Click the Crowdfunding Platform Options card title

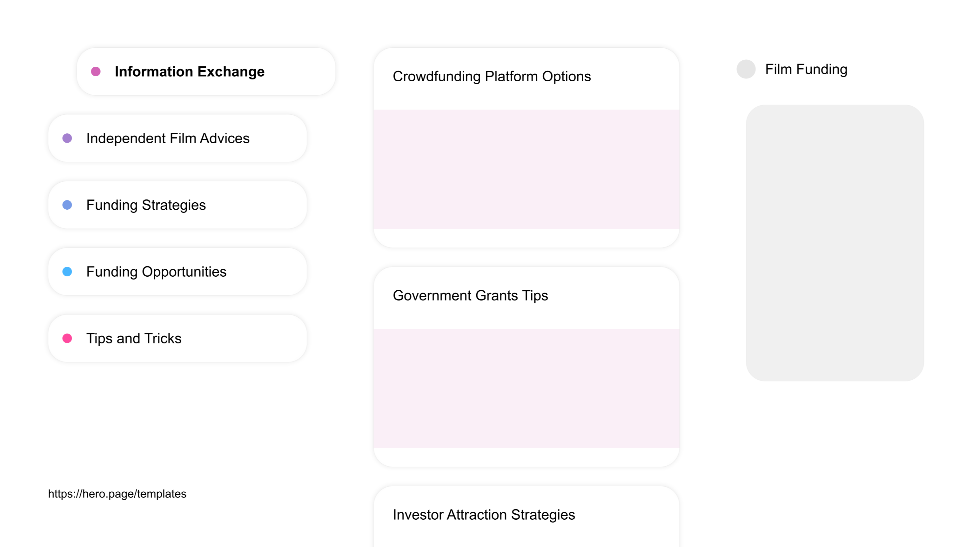492,76
